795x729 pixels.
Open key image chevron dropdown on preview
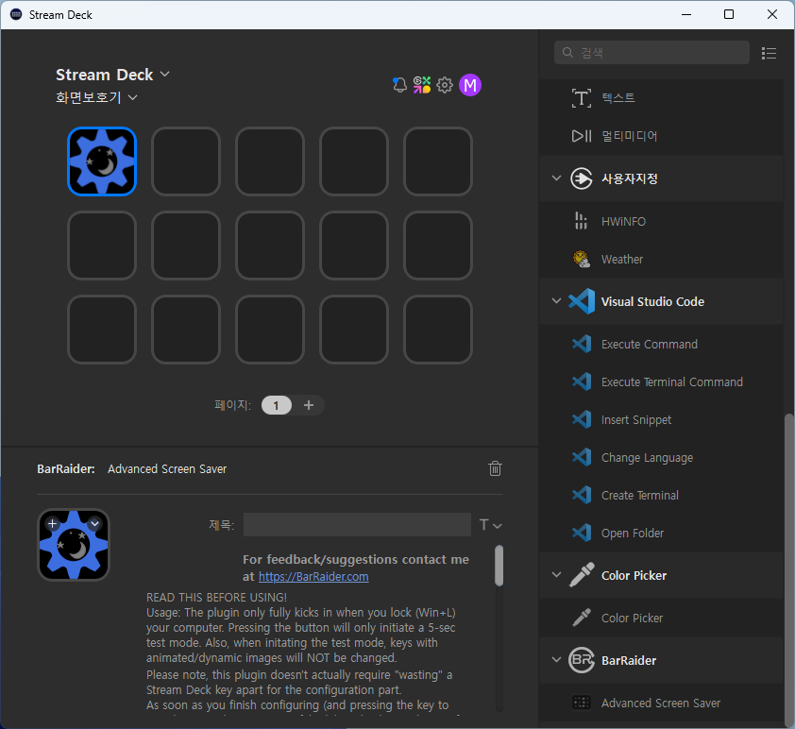tap(94, 523)
